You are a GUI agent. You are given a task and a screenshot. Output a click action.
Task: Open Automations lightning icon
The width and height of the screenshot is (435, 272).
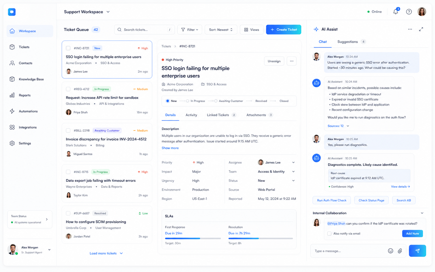12,111
